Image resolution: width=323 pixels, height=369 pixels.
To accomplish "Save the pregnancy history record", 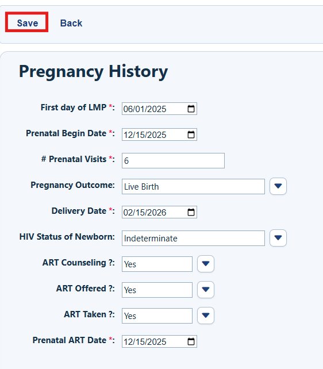I will [x=27, y=22].
